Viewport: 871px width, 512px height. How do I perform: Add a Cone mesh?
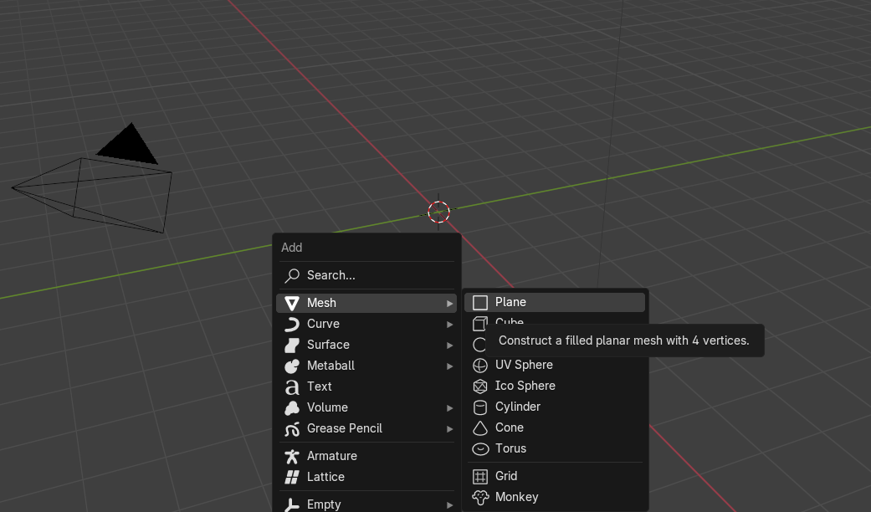pyautogui.click(x=555, y=428)
